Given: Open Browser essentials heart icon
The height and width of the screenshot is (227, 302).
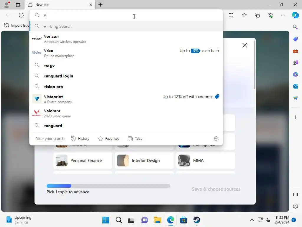Looking at the screenshot, I should (x=270, y=15).
